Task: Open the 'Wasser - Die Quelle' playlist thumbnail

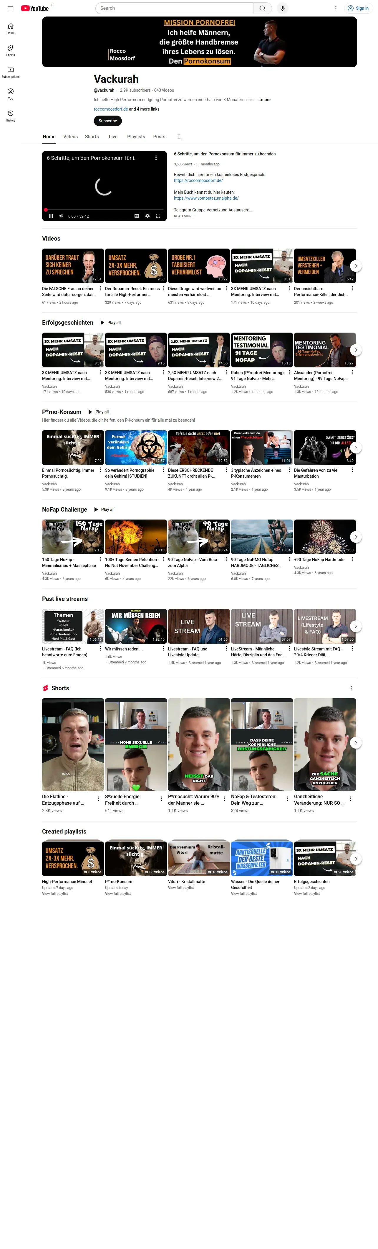Action: tap(262, 859)
